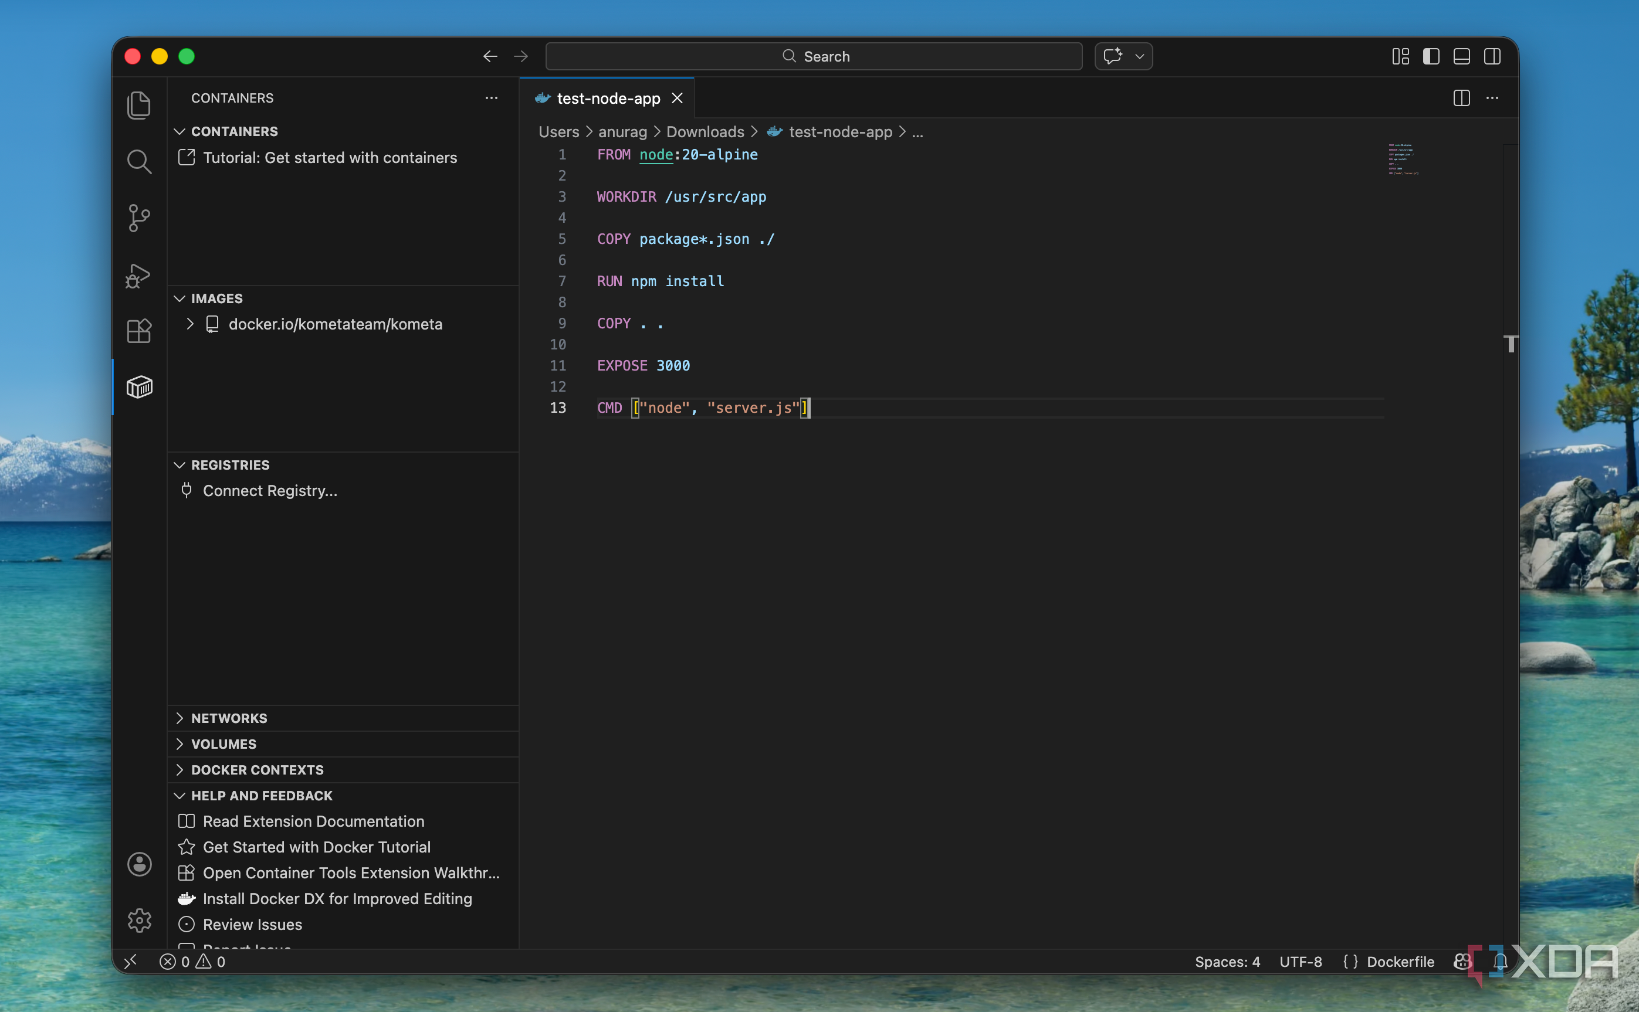Image resolution: width=1639 pixels, height=1012 pixels.
Task: Open the Extensions view
Action: 138,331
